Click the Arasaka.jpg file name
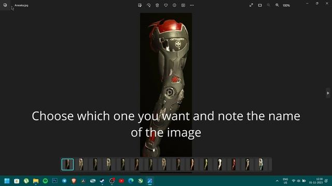332x186 pixels. pyautogui.click(x=21, y=5)
